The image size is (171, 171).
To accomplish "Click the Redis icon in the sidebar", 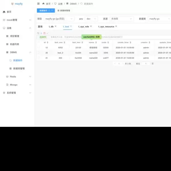I will (7, 77).
